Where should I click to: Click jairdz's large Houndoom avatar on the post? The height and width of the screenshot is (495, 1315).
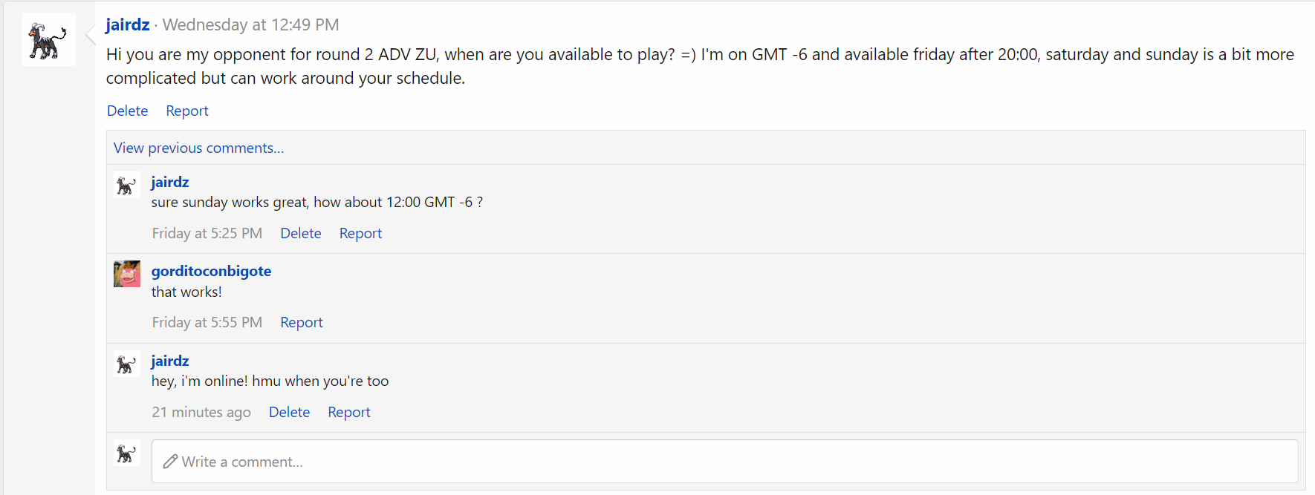click(x=49, y=40)
